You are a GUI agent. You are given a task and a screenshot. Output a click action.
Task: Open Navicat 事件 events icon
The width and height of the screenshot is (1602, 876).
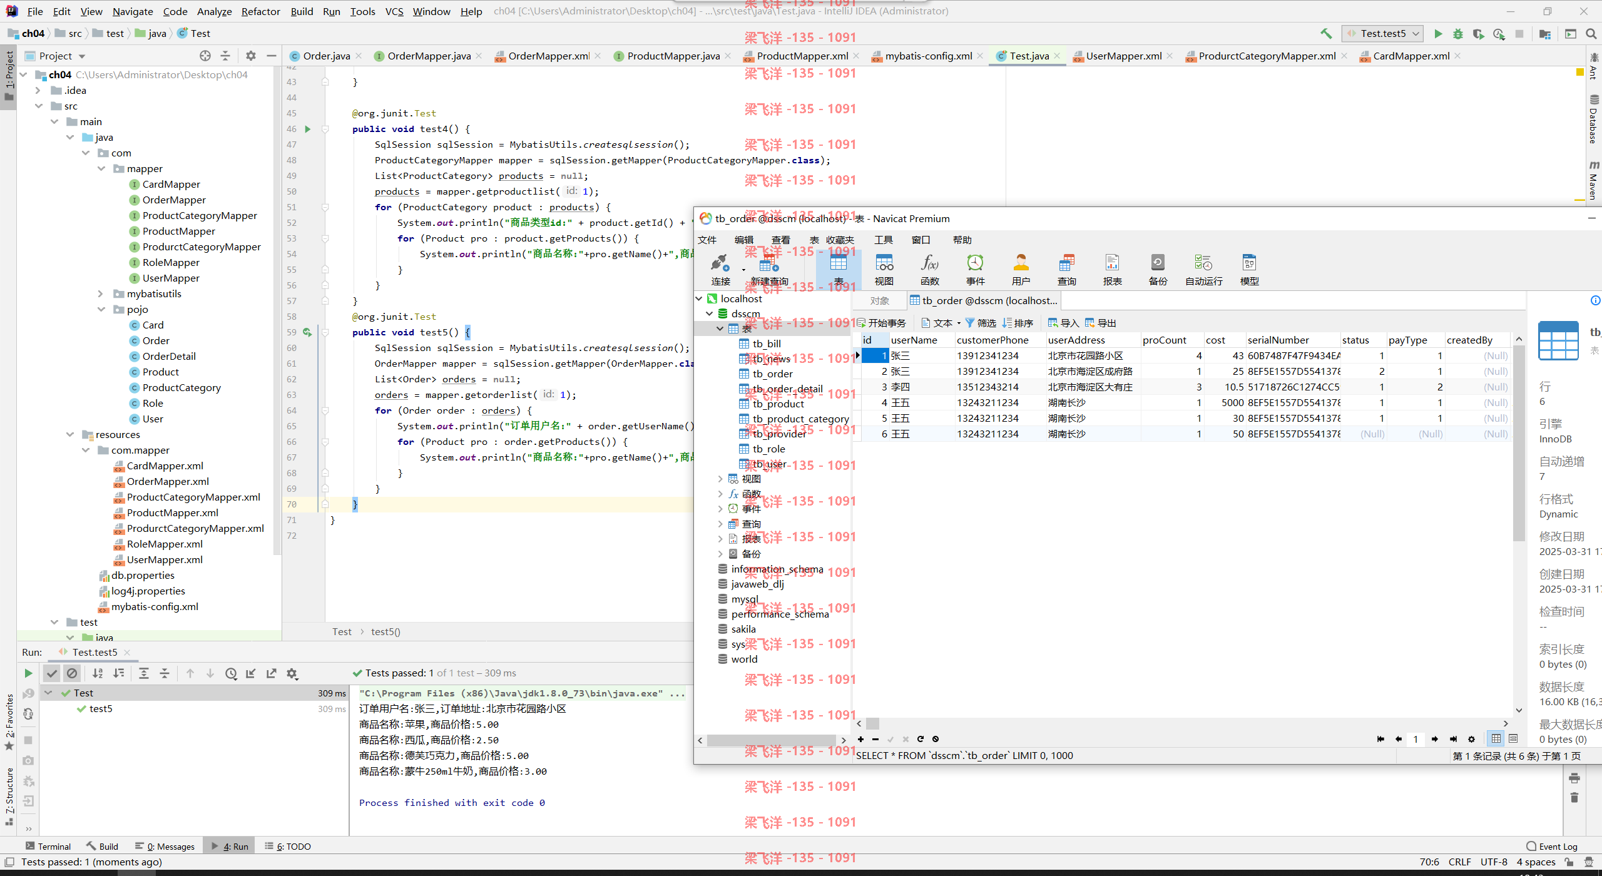click(975, 270)
